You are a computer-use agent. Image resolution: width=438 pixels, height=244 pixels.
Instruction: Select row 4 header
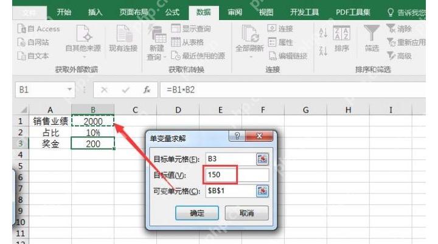pos(21,155)
